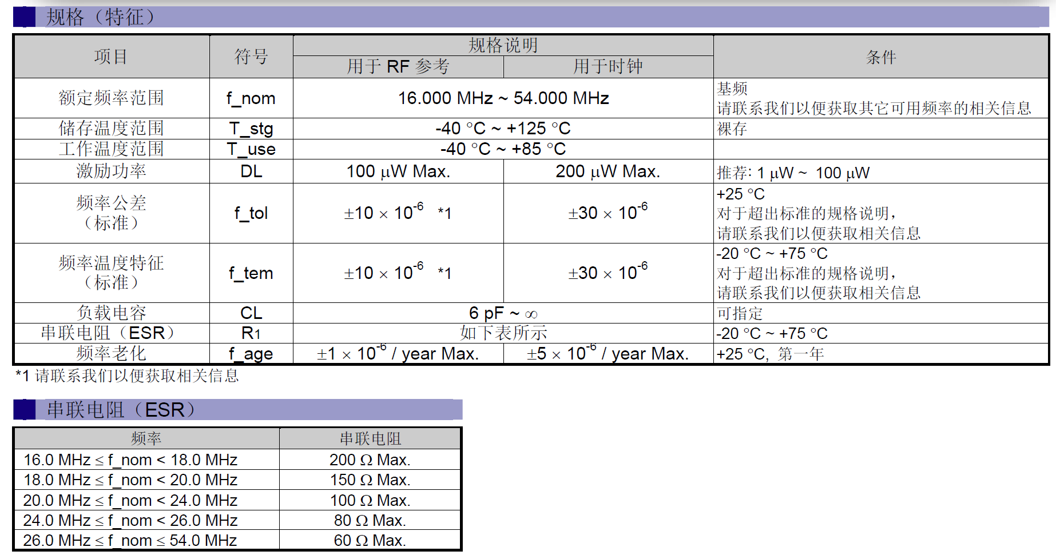Image resolution: width=1056 pixels, height=559 pixels.
Task: Click "18.0 MHz ≤ f_nom < 20.0 MHz"
Action: 130,480
